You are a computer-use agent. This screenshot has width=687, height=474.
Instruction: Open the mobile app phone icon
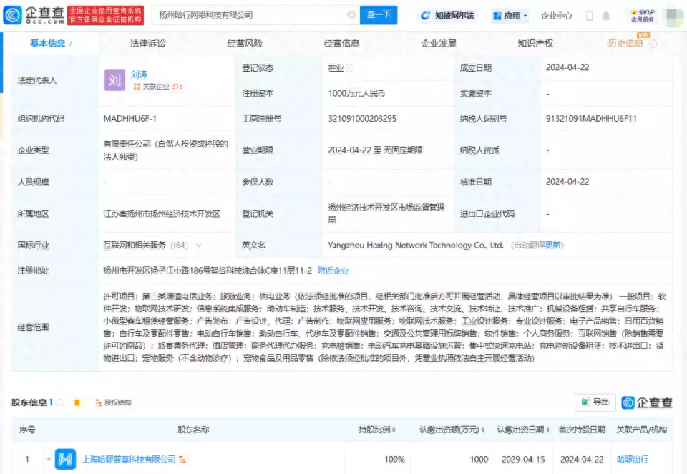pos(589,16)
